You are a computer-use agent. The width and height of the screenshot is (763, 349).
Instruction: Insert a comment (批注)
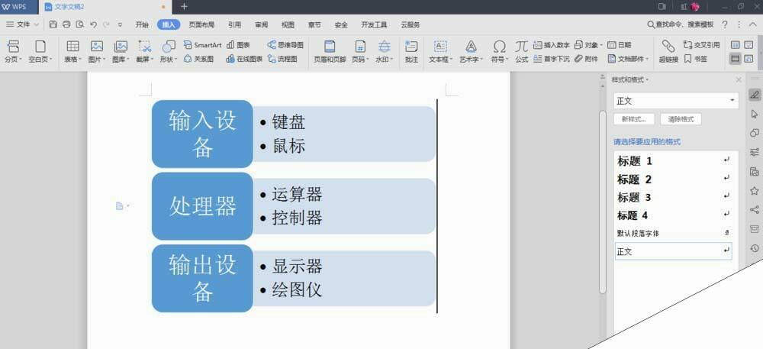[x=411, y=52]
